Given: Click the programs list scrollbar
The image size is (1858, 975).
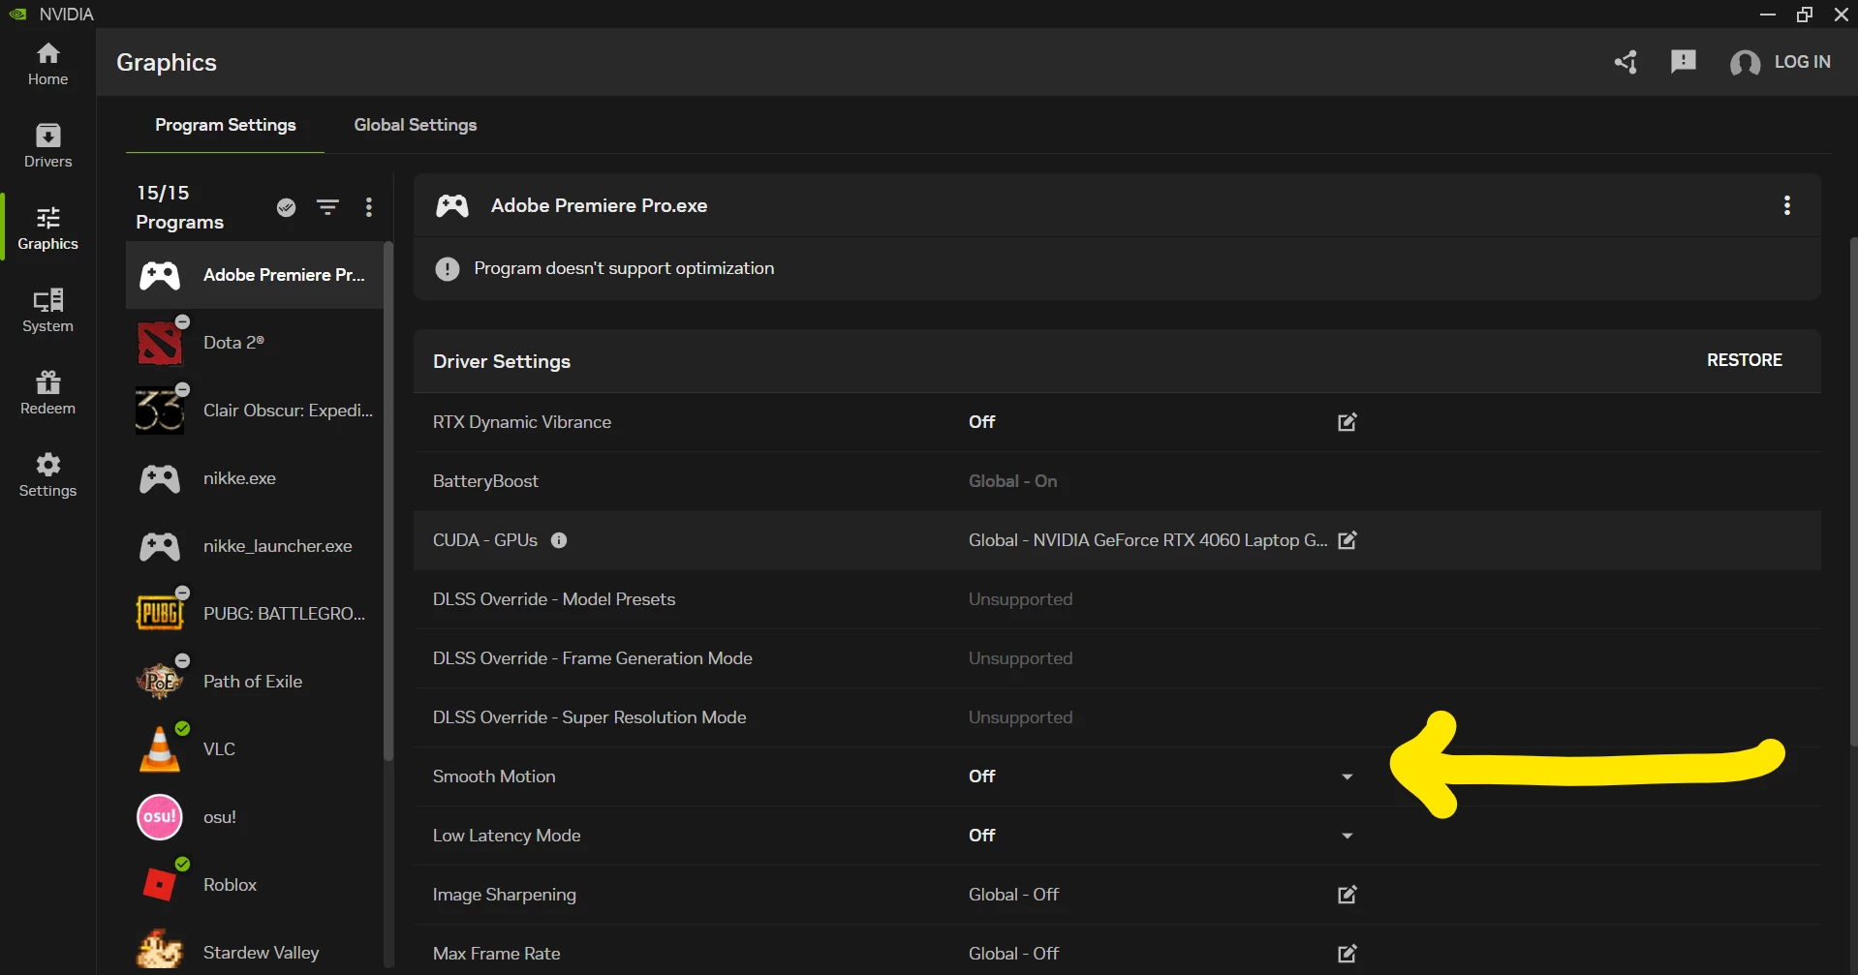Looking at the screenshot, I should pyautogui.click(x=388, y=502).
